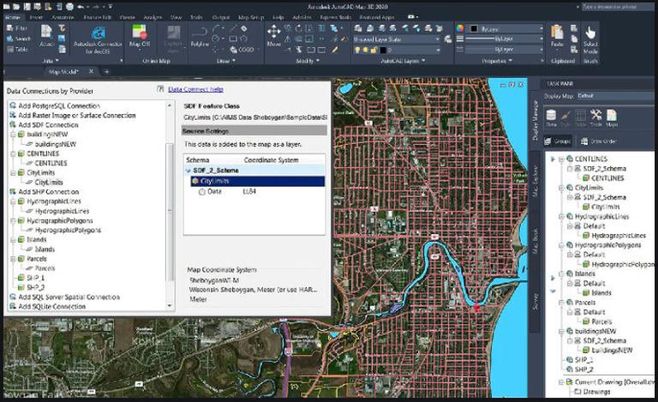Open the Display Map Default dropdown

614,96
